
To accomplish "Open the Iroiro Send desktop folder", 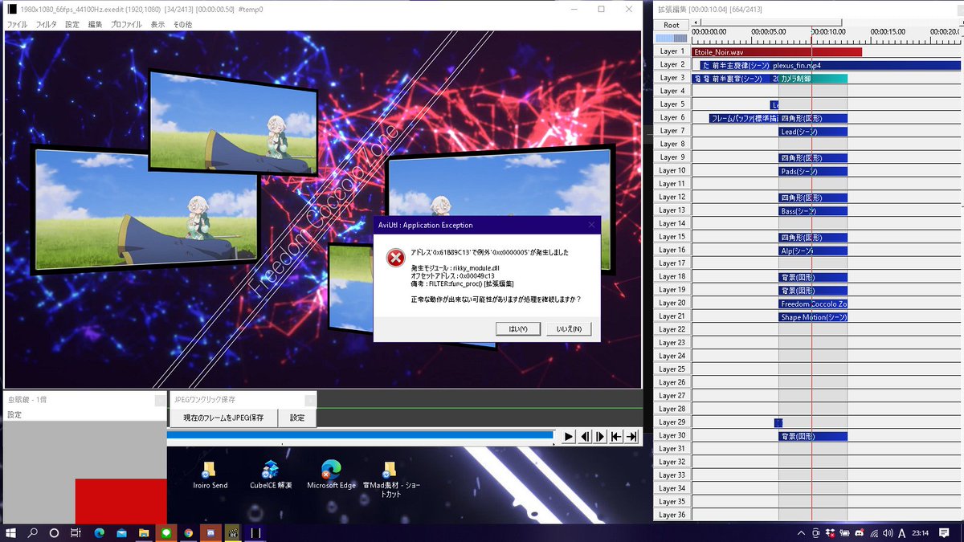I will point(210,475).
